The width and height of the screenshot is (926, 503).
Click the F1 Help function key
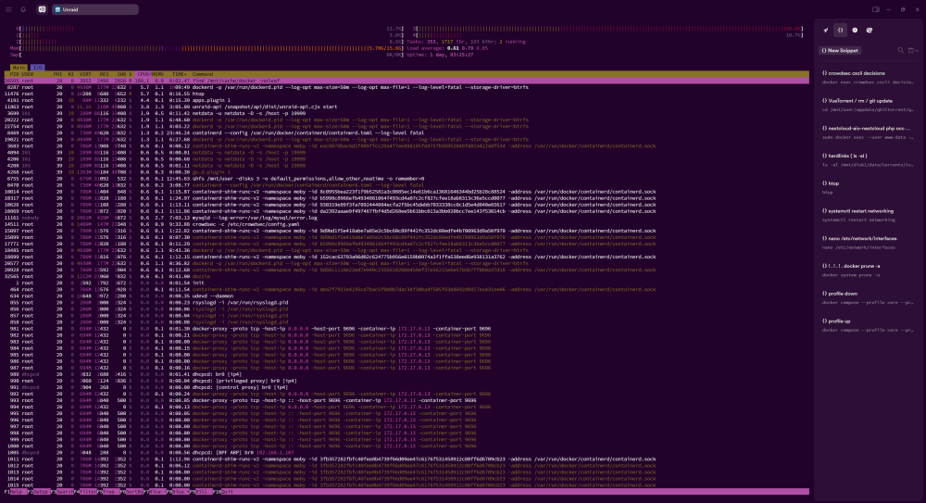coord(15,492)
